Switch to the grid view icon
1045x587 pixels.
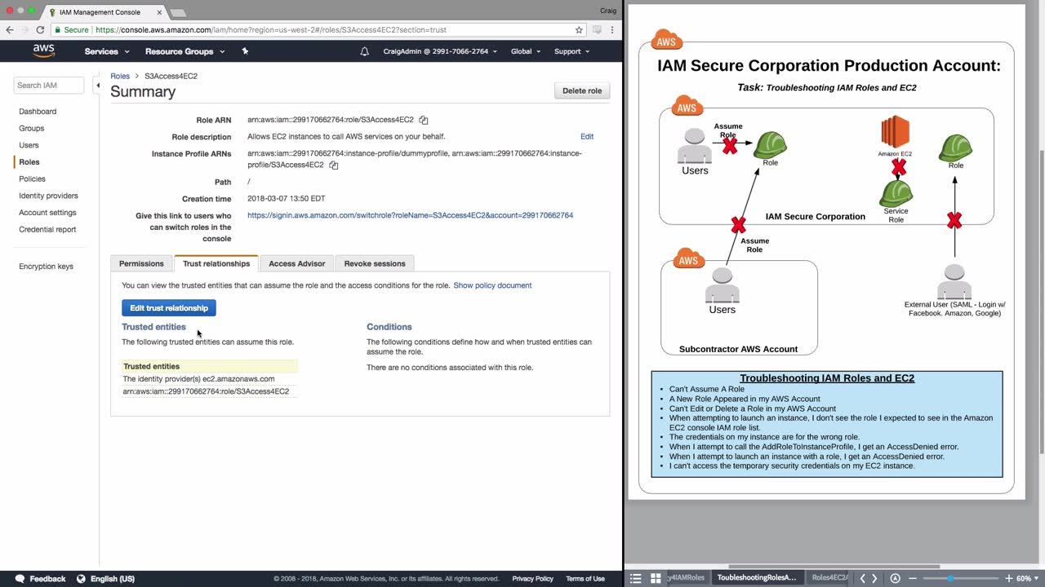[x=655, y=578]
